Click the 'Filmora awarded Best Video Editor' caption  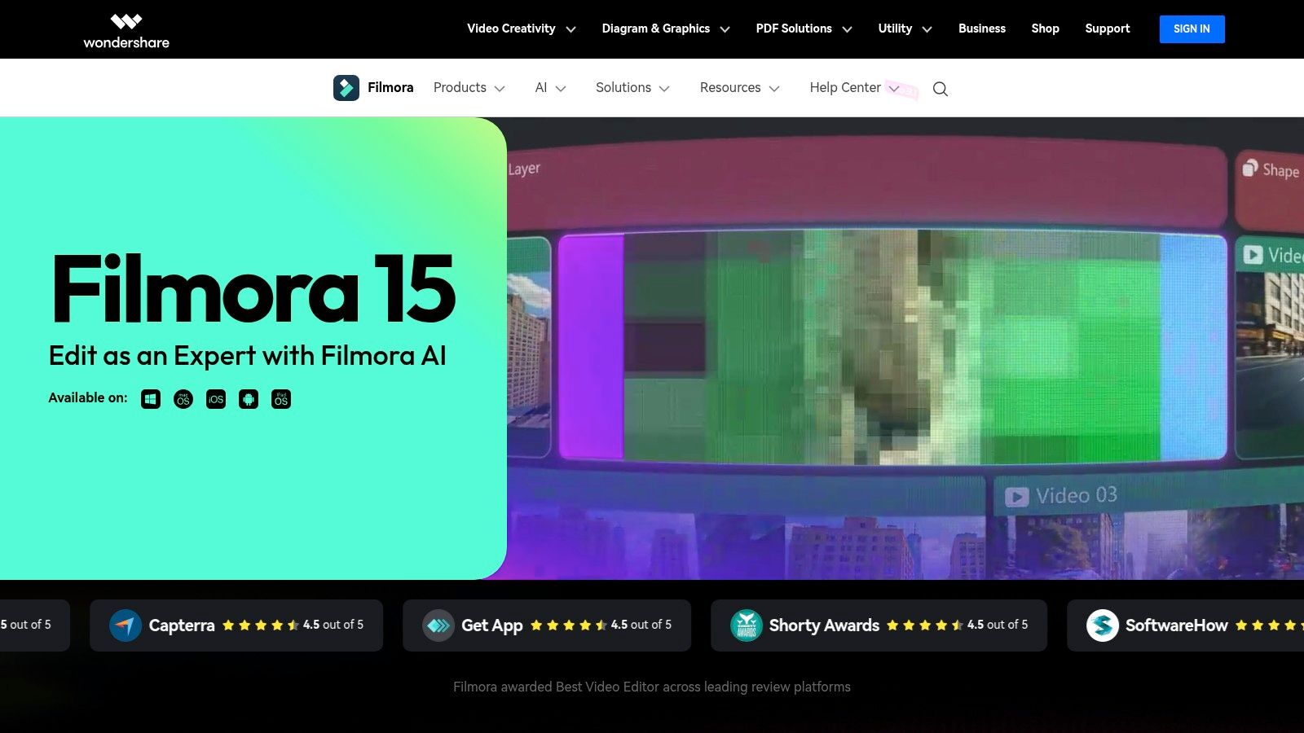[x=652, y=687]
